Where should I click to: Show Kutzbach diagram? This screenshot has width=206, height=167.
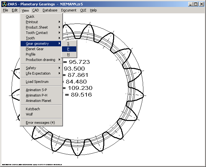33,109
